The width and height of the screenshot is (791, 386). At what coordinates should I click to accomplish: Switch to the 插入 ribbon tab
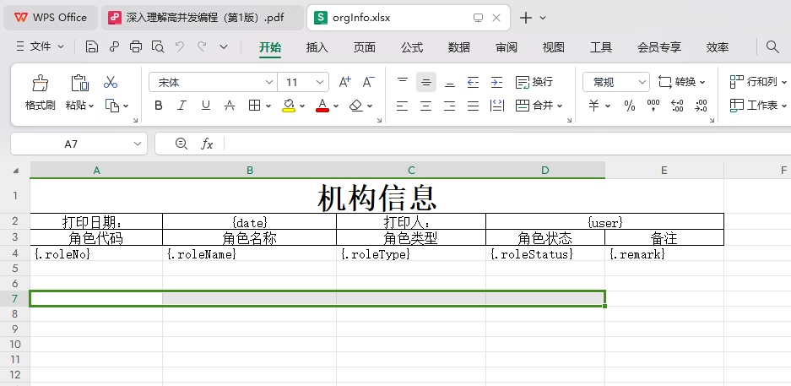pos(317,47)
